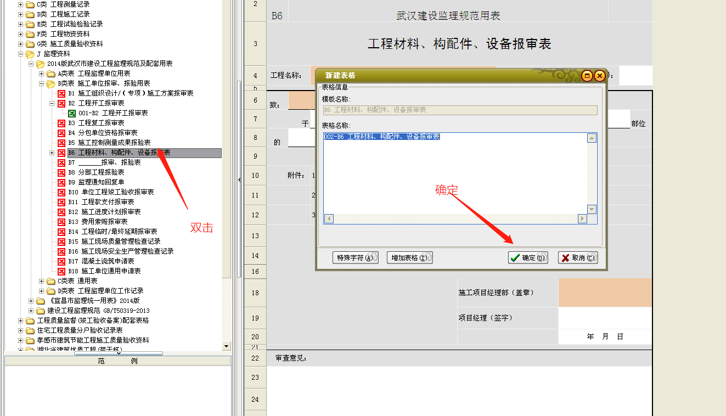Click the red X icon beside B3 工程复工报审表
The width and height of the screenshot is (726, 416).
click(x=61, y=123)
